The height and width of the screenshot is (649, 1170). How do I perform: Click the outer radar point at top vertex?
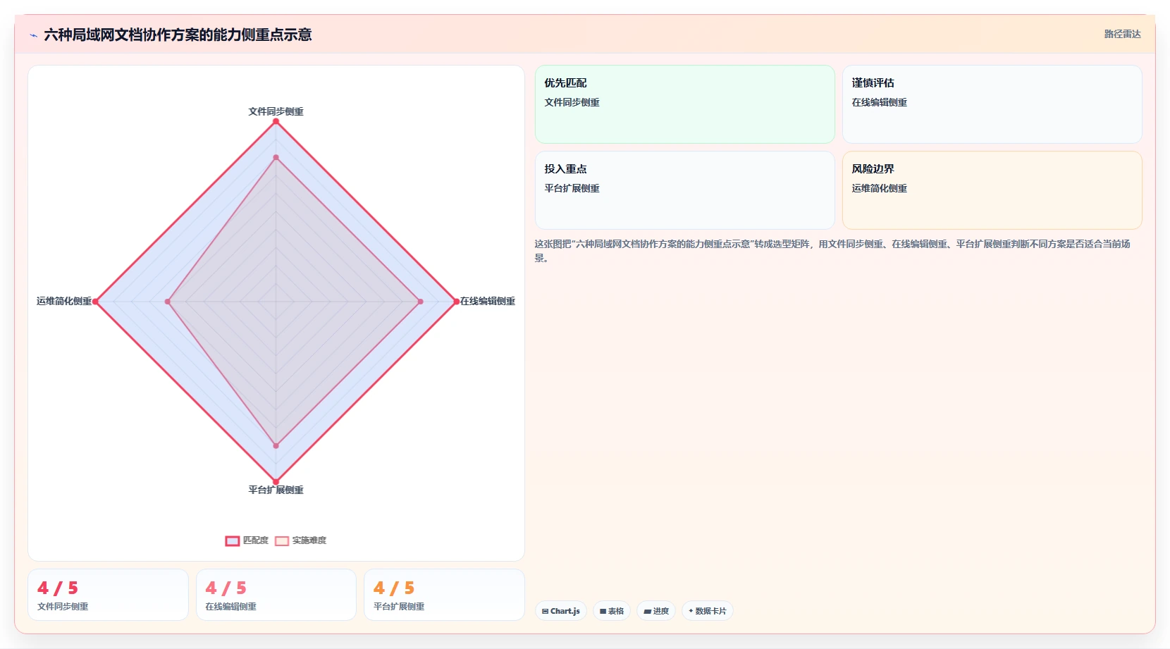click(276, 121)
